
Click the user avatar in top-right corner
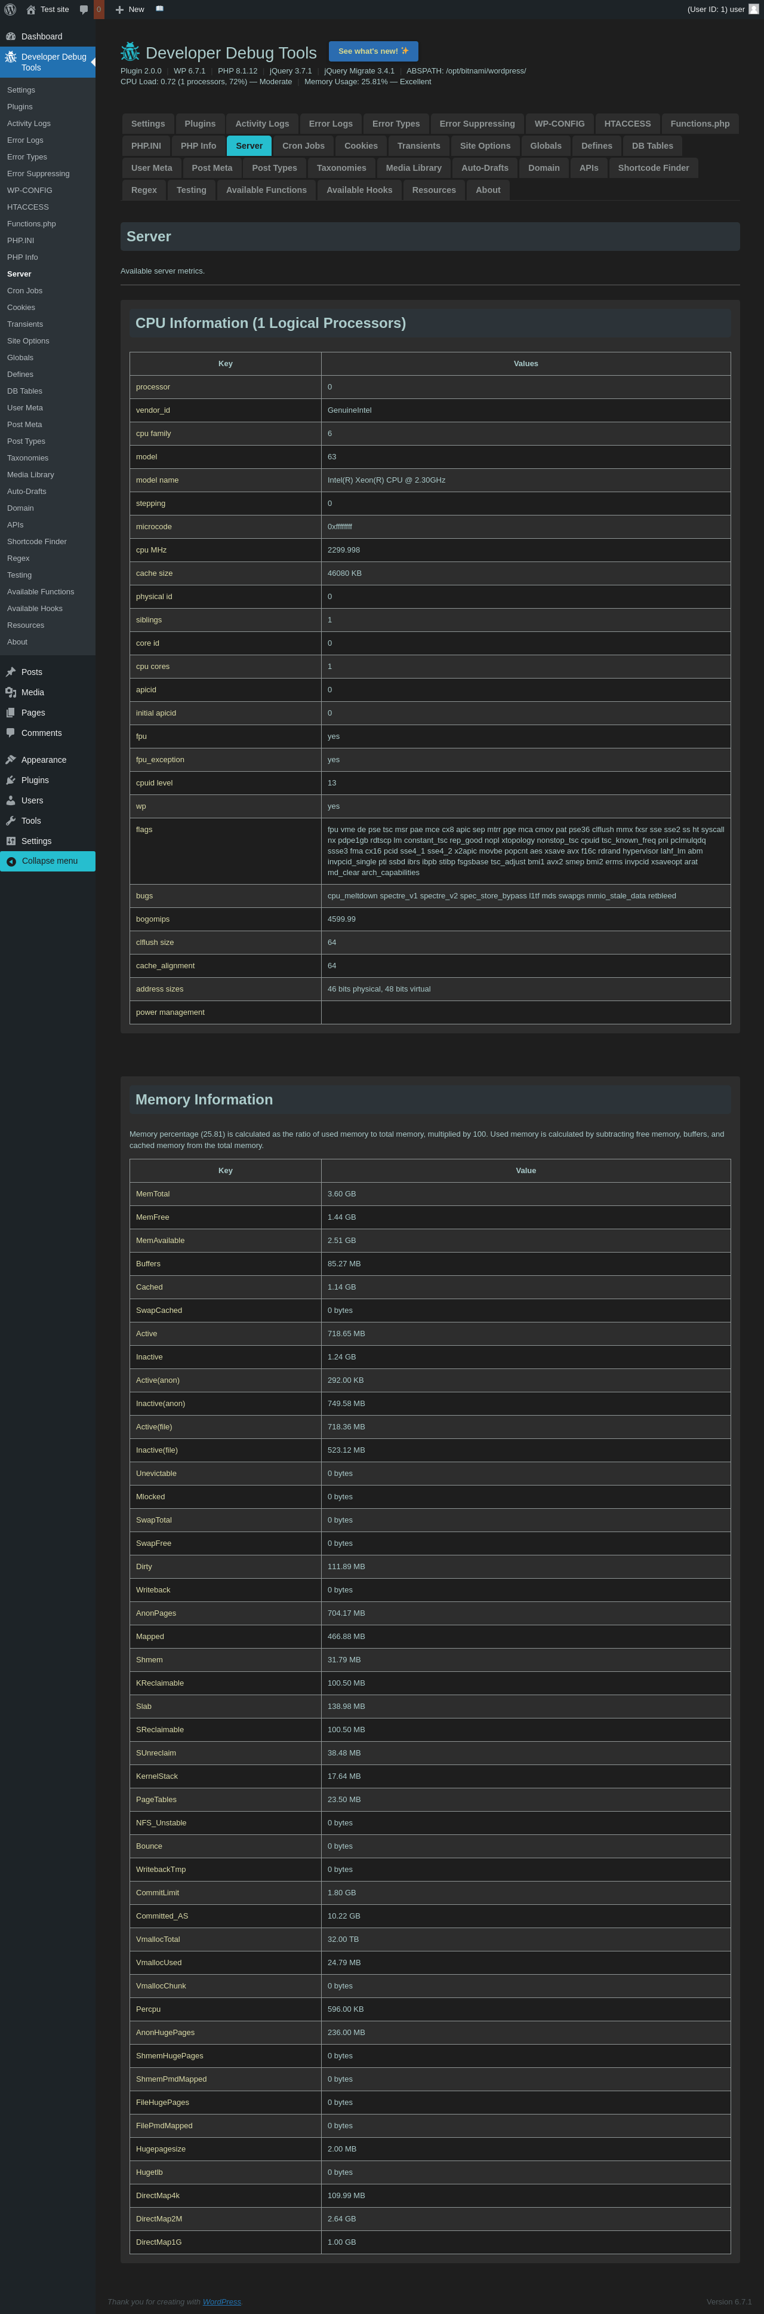tap(753, 9)
